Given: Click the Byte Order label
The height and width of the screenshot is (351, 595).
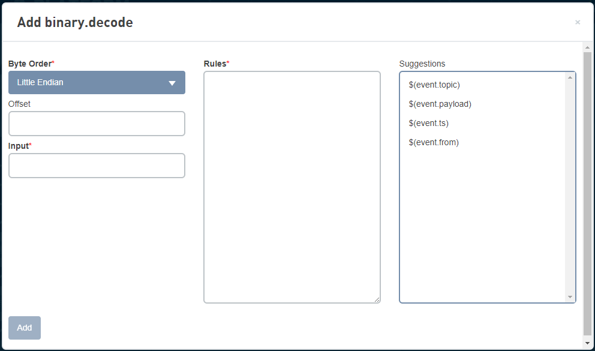Looking at the screenshot, I should [x=30, y=64].
